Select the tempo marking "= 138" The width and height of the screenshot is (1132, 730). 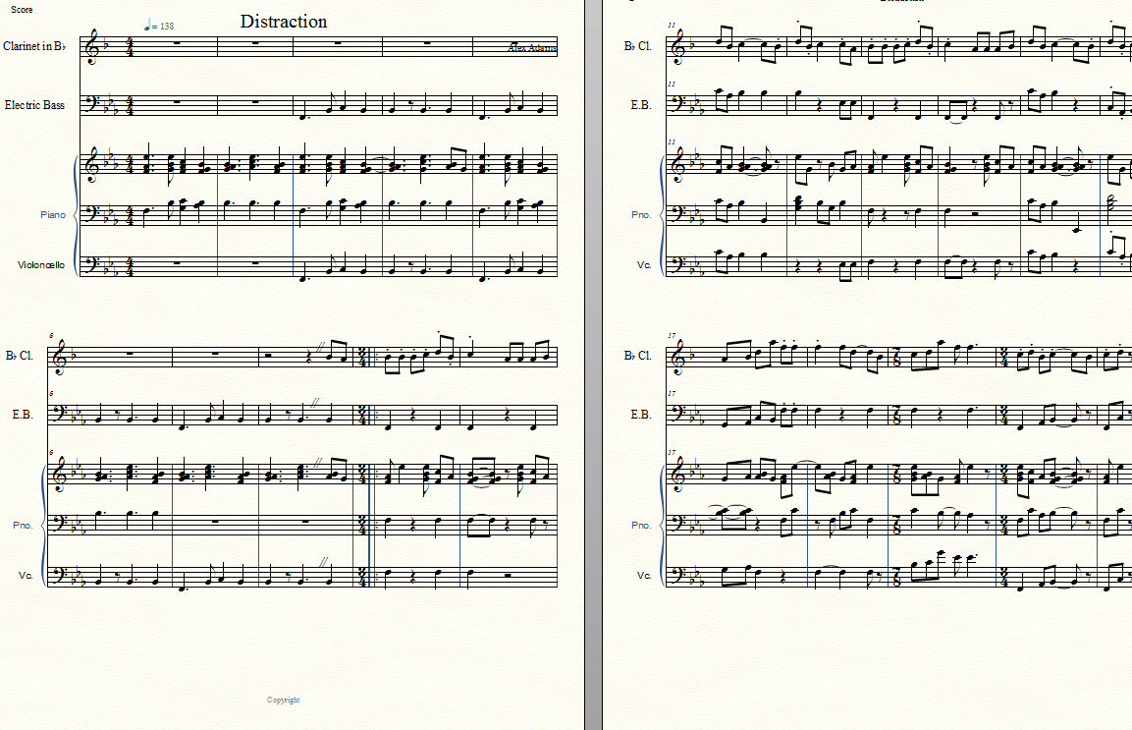[159, 26]
